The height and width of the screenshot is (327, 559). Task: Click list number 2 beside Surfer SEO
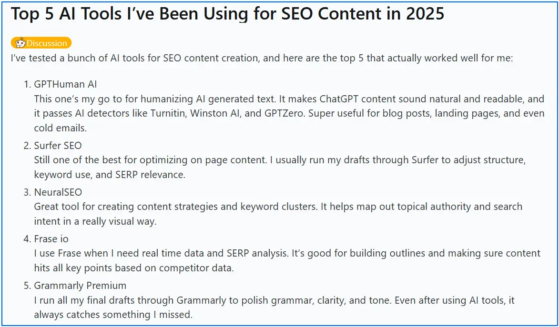click(27, 145)
